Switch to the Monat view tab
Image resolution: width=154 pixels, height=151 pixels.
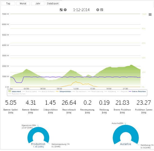[23, 4]
